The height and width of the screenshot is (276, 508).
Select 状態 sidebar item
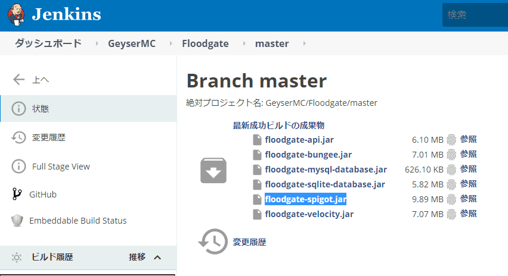[88, 109]
